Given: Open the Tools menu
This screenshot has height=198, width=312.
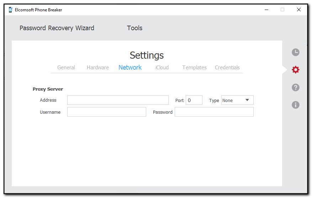Looking at the screenshot, I should point(134,28).
